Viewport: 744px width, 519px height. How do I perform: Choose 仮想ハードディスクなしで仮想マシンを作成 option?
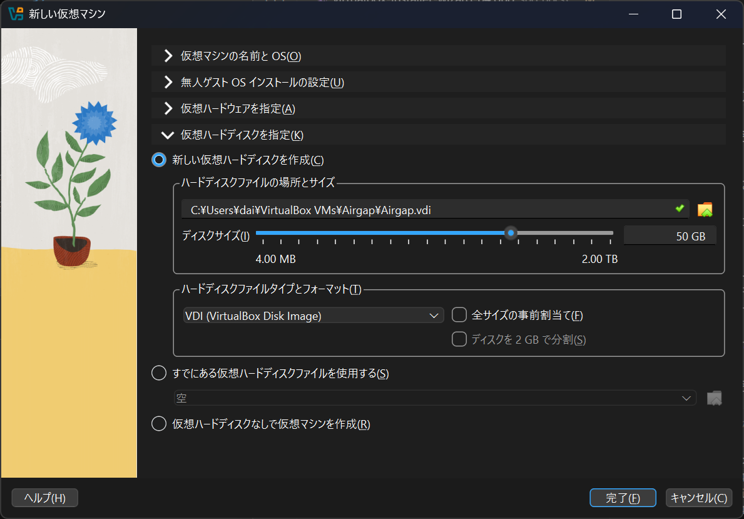pos(160,424)
